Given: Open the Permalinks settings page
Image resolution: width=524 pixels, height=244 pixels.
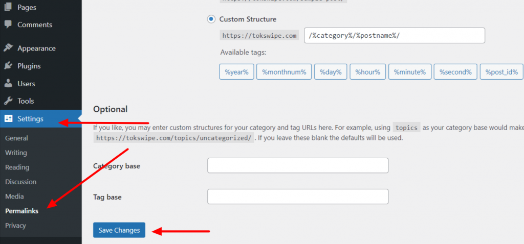Looking at the screenshot, I should coord(21,211).
